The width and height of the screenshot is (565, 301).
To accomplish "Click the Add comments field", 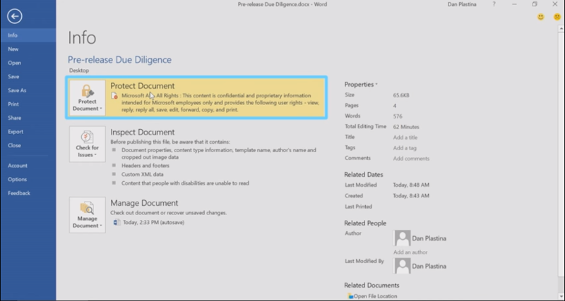I will (x=411, y=158).
